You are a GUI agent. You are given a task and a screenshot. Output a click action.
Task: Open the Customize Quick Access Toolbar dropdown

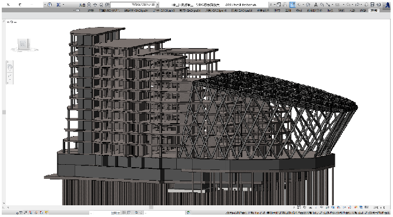click(x=271, y=5)
